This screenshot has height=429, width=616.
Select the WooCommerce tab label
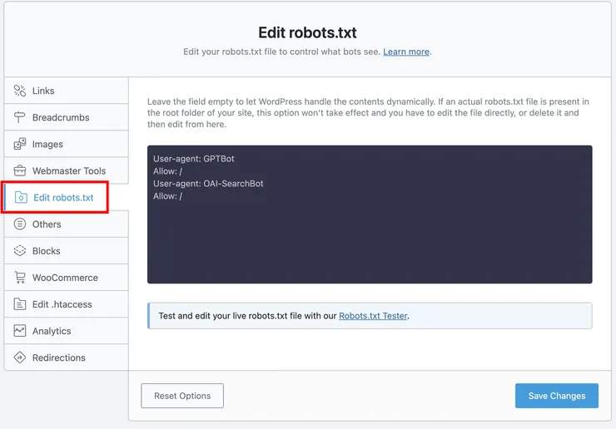pyautogui.click(x=65, y=278)
